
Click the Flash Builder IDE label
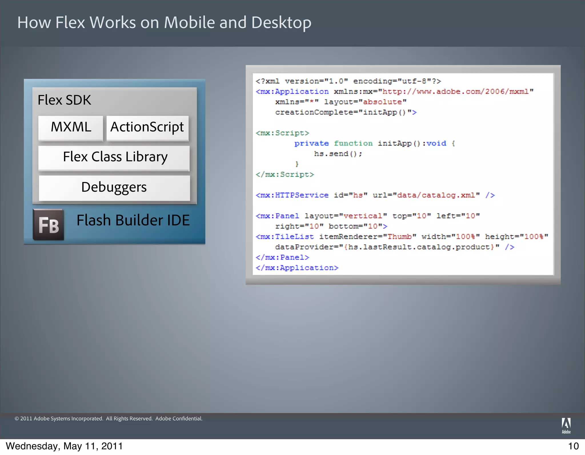[x=133, y=220]
